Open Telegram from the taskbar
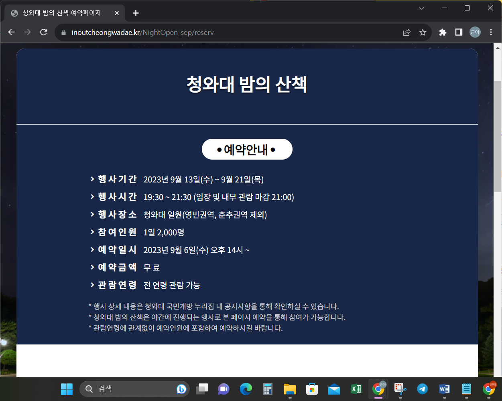 (x=421, y=389)
